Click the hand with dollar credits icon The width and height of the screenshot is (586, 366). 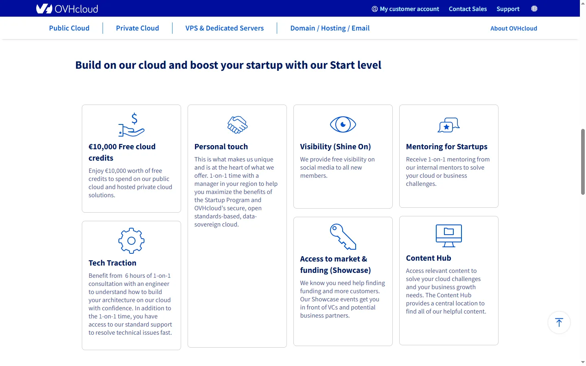point(131,124)
